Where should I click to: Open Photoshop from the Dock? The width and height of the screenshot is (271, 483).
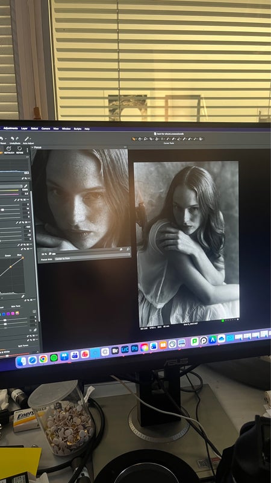coord(134,348)
